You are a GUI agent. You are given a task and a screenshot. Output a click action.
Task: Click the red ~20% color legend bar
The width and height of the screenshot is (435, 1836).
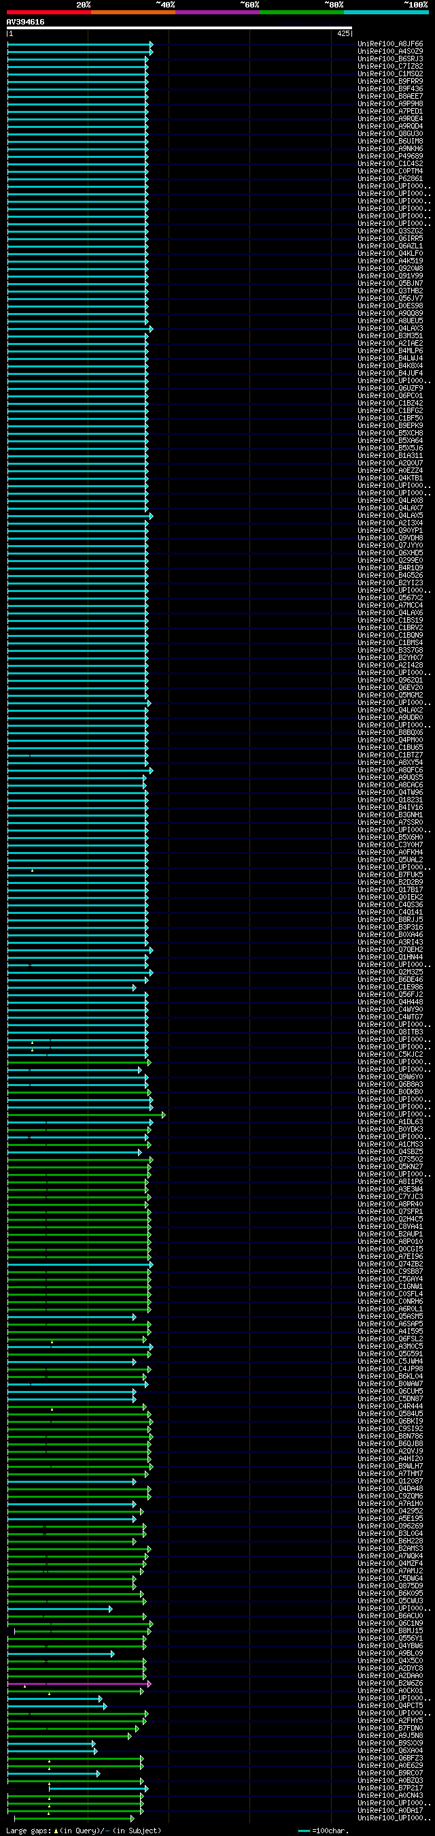48,12
